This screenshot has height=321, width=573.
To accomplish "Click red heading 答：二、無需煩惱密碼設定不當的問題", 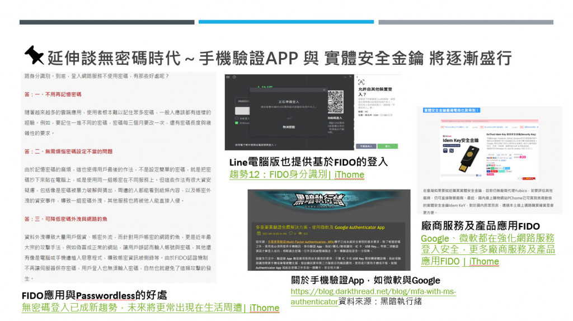I will coord(68,152).
